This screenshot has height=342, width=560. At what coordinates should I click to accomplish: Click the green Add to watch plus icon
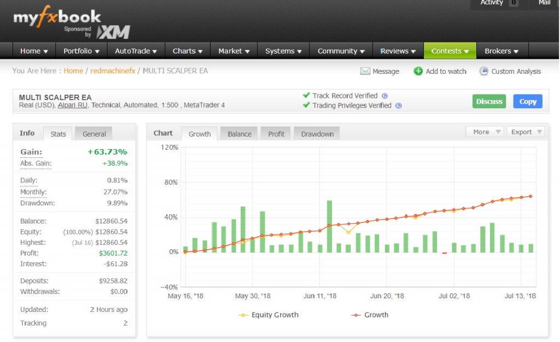pos(418,71)
